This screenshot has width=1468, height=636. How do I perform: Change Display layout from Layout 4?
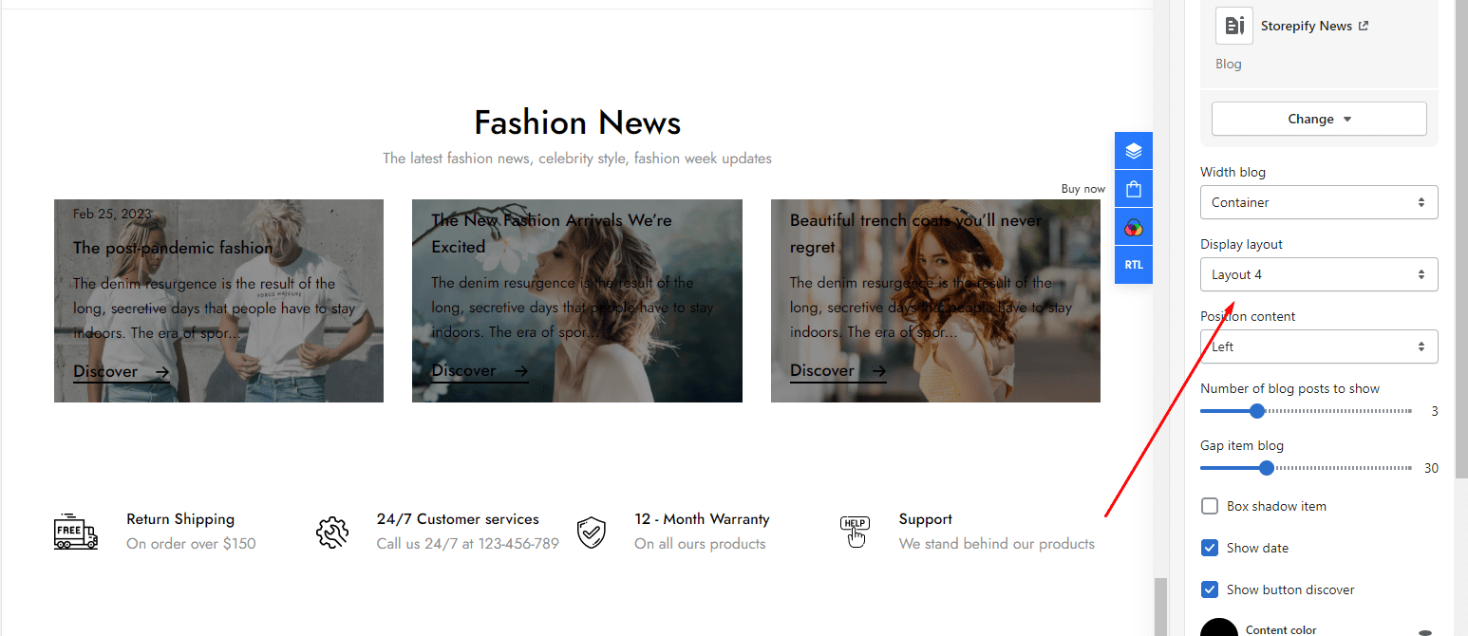[x=1319, y=274]
